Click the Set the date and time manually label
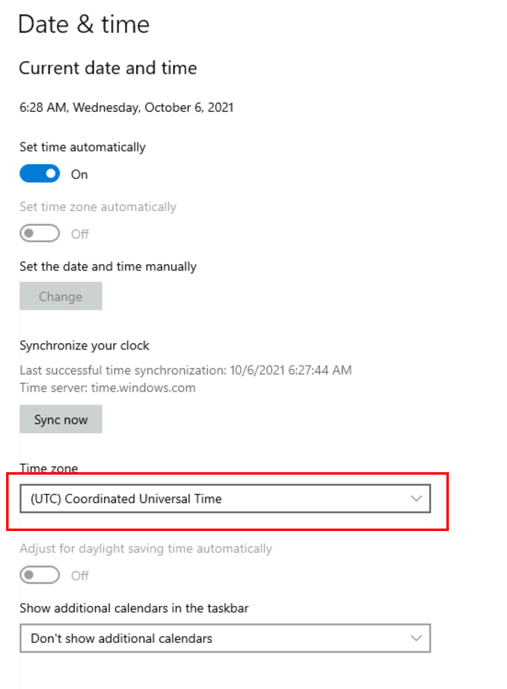Viewport: 507px width, 689px height. [x=108, y=266]
